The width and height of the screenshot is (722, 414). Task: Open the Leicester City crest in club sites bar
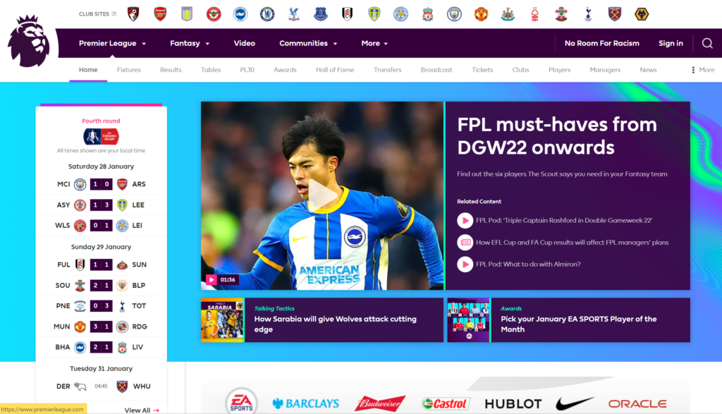coord(401,14)
